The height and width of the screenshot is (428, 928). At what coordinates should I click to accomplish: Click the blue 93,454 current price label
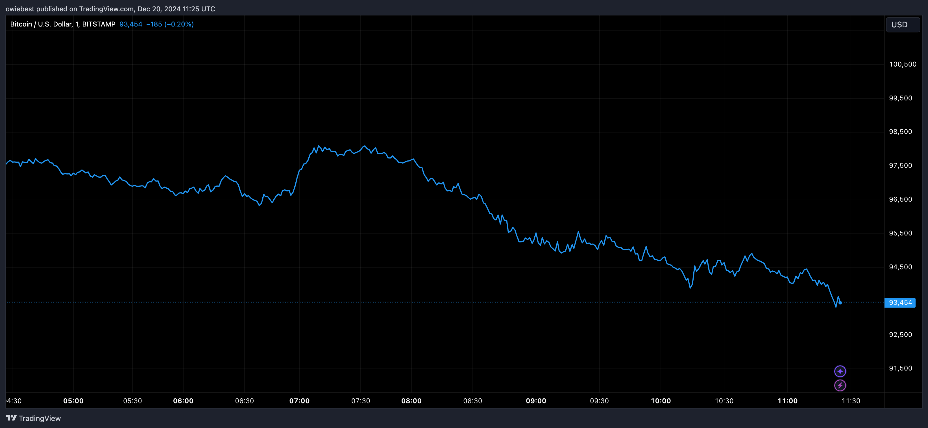(900, 303)
